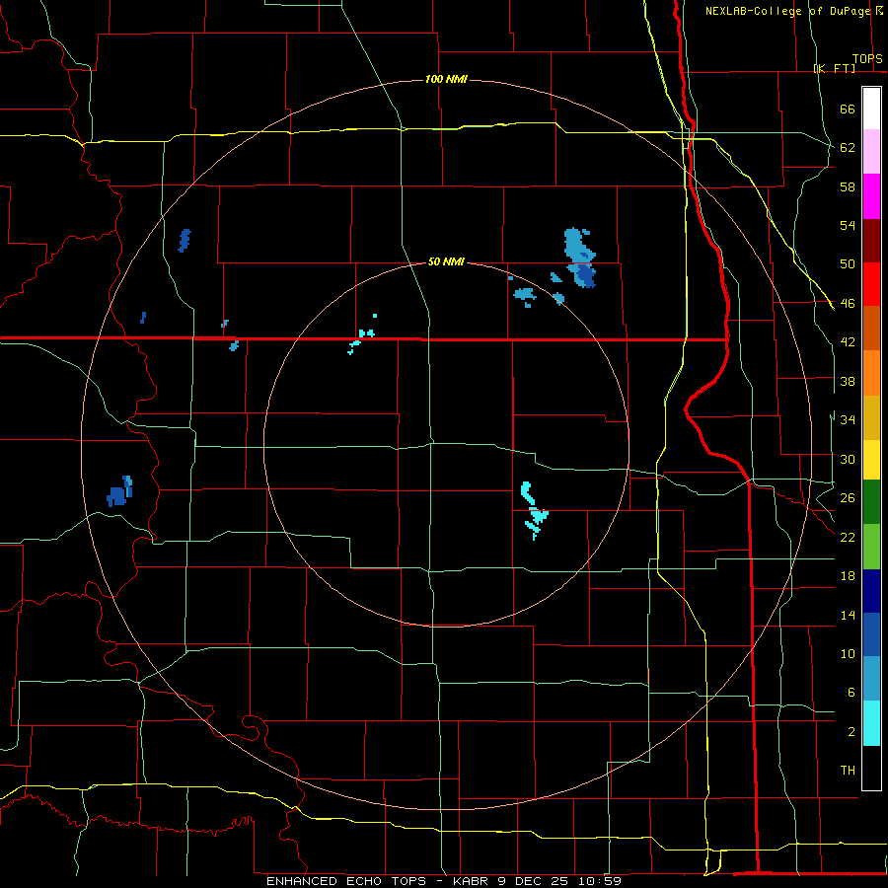Pick the navy 22 kft legend swatch
The width and height of the screenshot is (888, 888).
(871, 591)
